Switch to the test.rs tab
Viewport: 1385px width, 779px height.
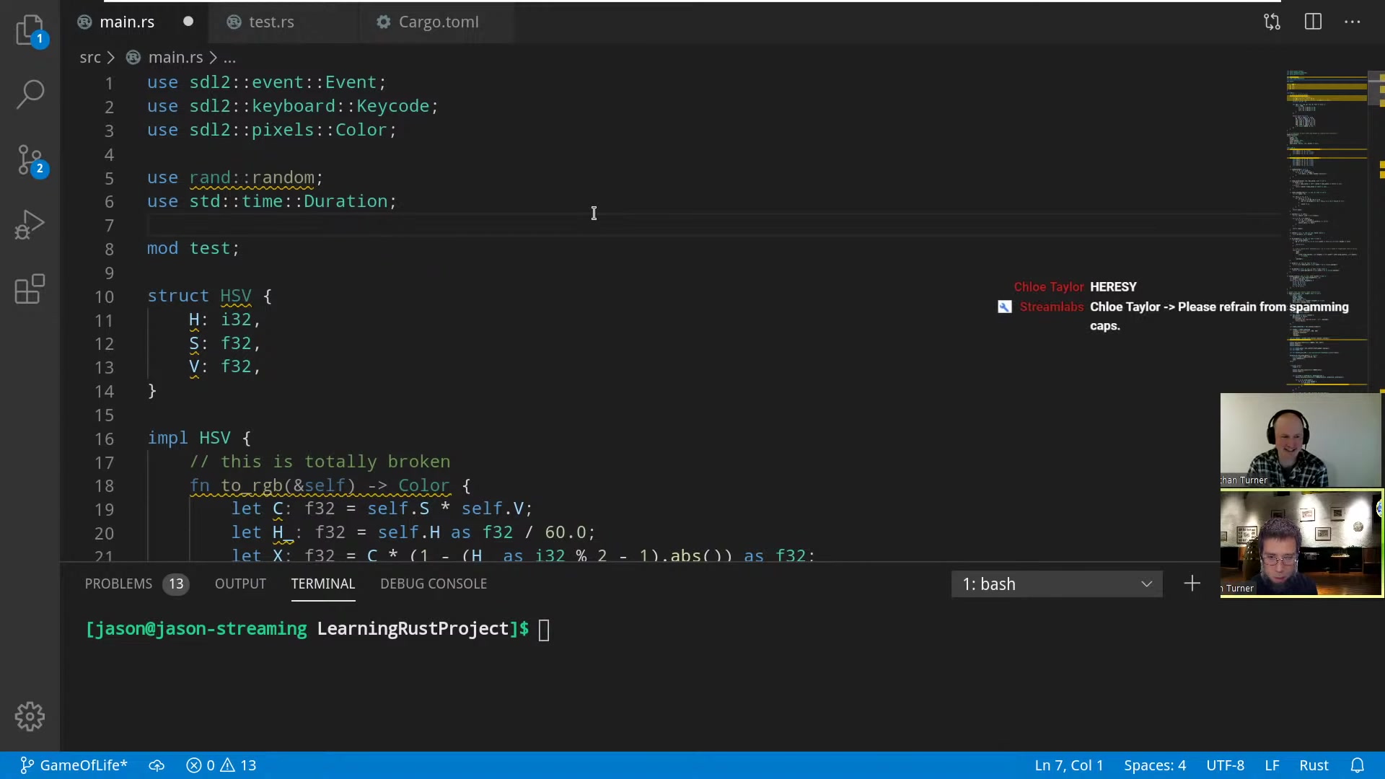[x=271, y=22]
